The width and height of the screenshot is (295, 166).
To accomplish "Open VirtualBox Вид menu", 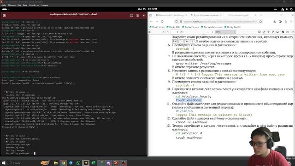I will tap(19, 5).
